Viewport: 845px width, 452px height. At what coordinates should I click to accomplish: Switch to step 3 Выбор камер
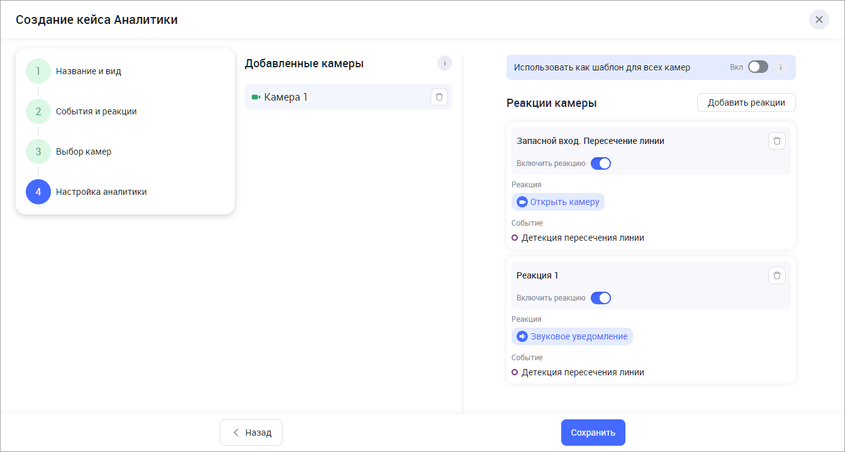[38, 152]
